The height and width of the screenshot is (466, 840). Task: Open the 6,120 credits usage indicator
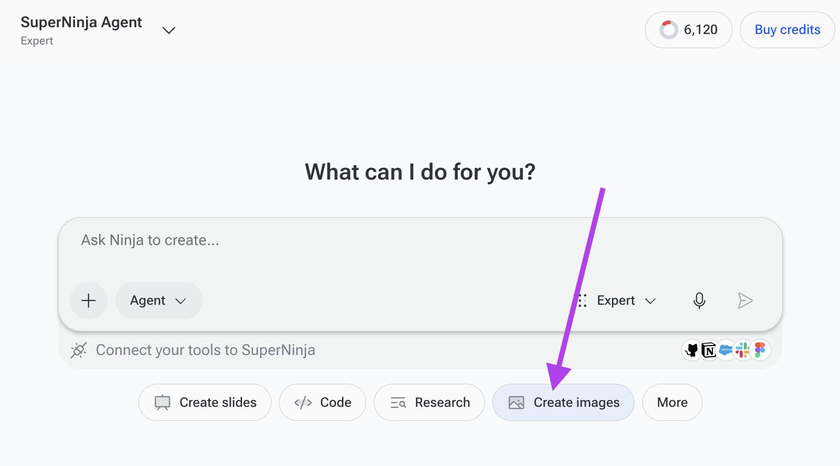pyautogui.click(x=688, y=30)
